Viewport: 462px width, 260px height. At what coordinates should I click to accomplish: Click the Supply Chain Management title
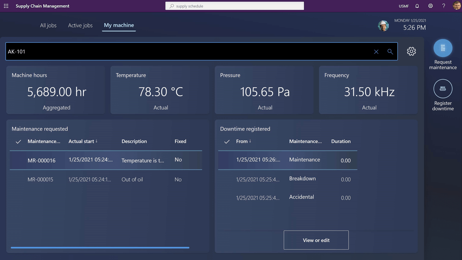pos(42,6)
